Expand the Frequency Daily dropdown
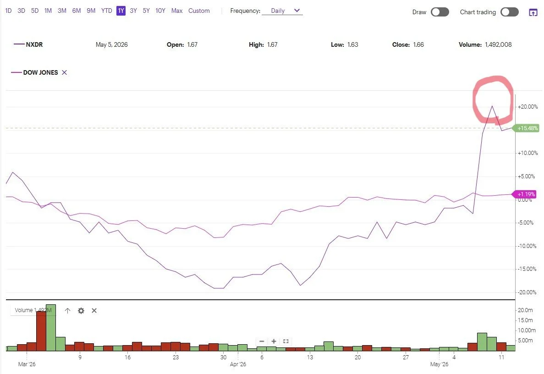The width and height of the screenshot is (544, 374). click(x=282, y=11)
